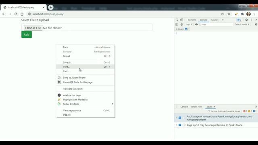Select the Console tab in DevTools top bar
258x145 pixels.
pos(204,20)
